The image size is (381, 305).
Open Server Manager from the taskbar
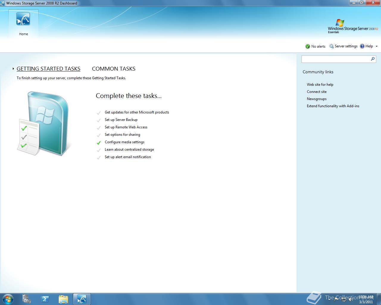click(x=26, y=299)
